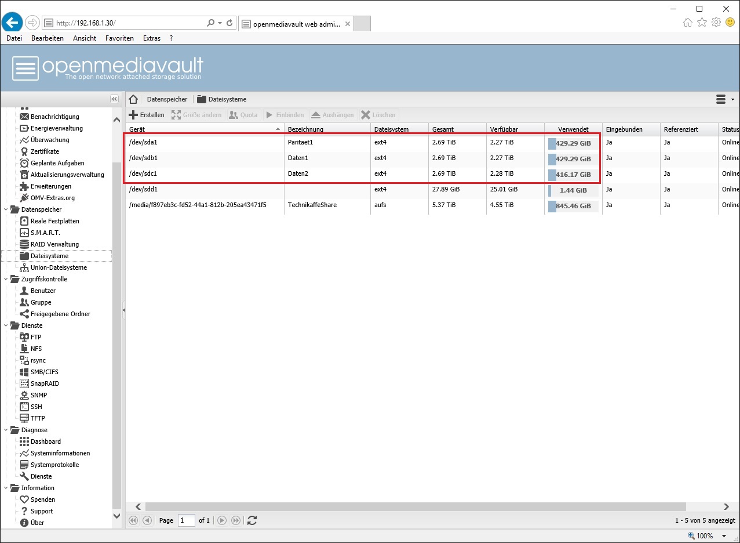Image resolution: width=740 pixels, height=543 pixels.
Task: Open the Bearbeiten menu
Action: tap(48, 38)
